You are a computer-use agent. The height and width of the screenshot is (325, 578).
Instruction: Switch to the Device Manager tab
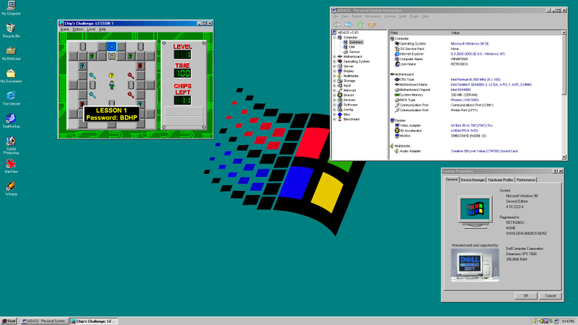coord(473,180)
